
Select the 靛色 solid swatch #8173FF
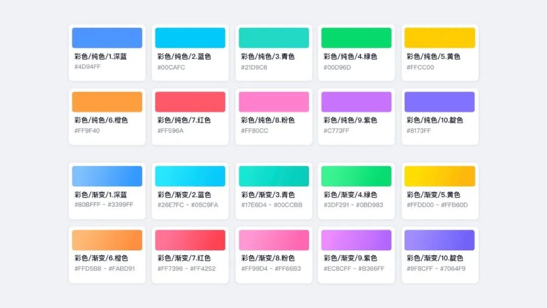pyautogui.click(x=440, y=101)
